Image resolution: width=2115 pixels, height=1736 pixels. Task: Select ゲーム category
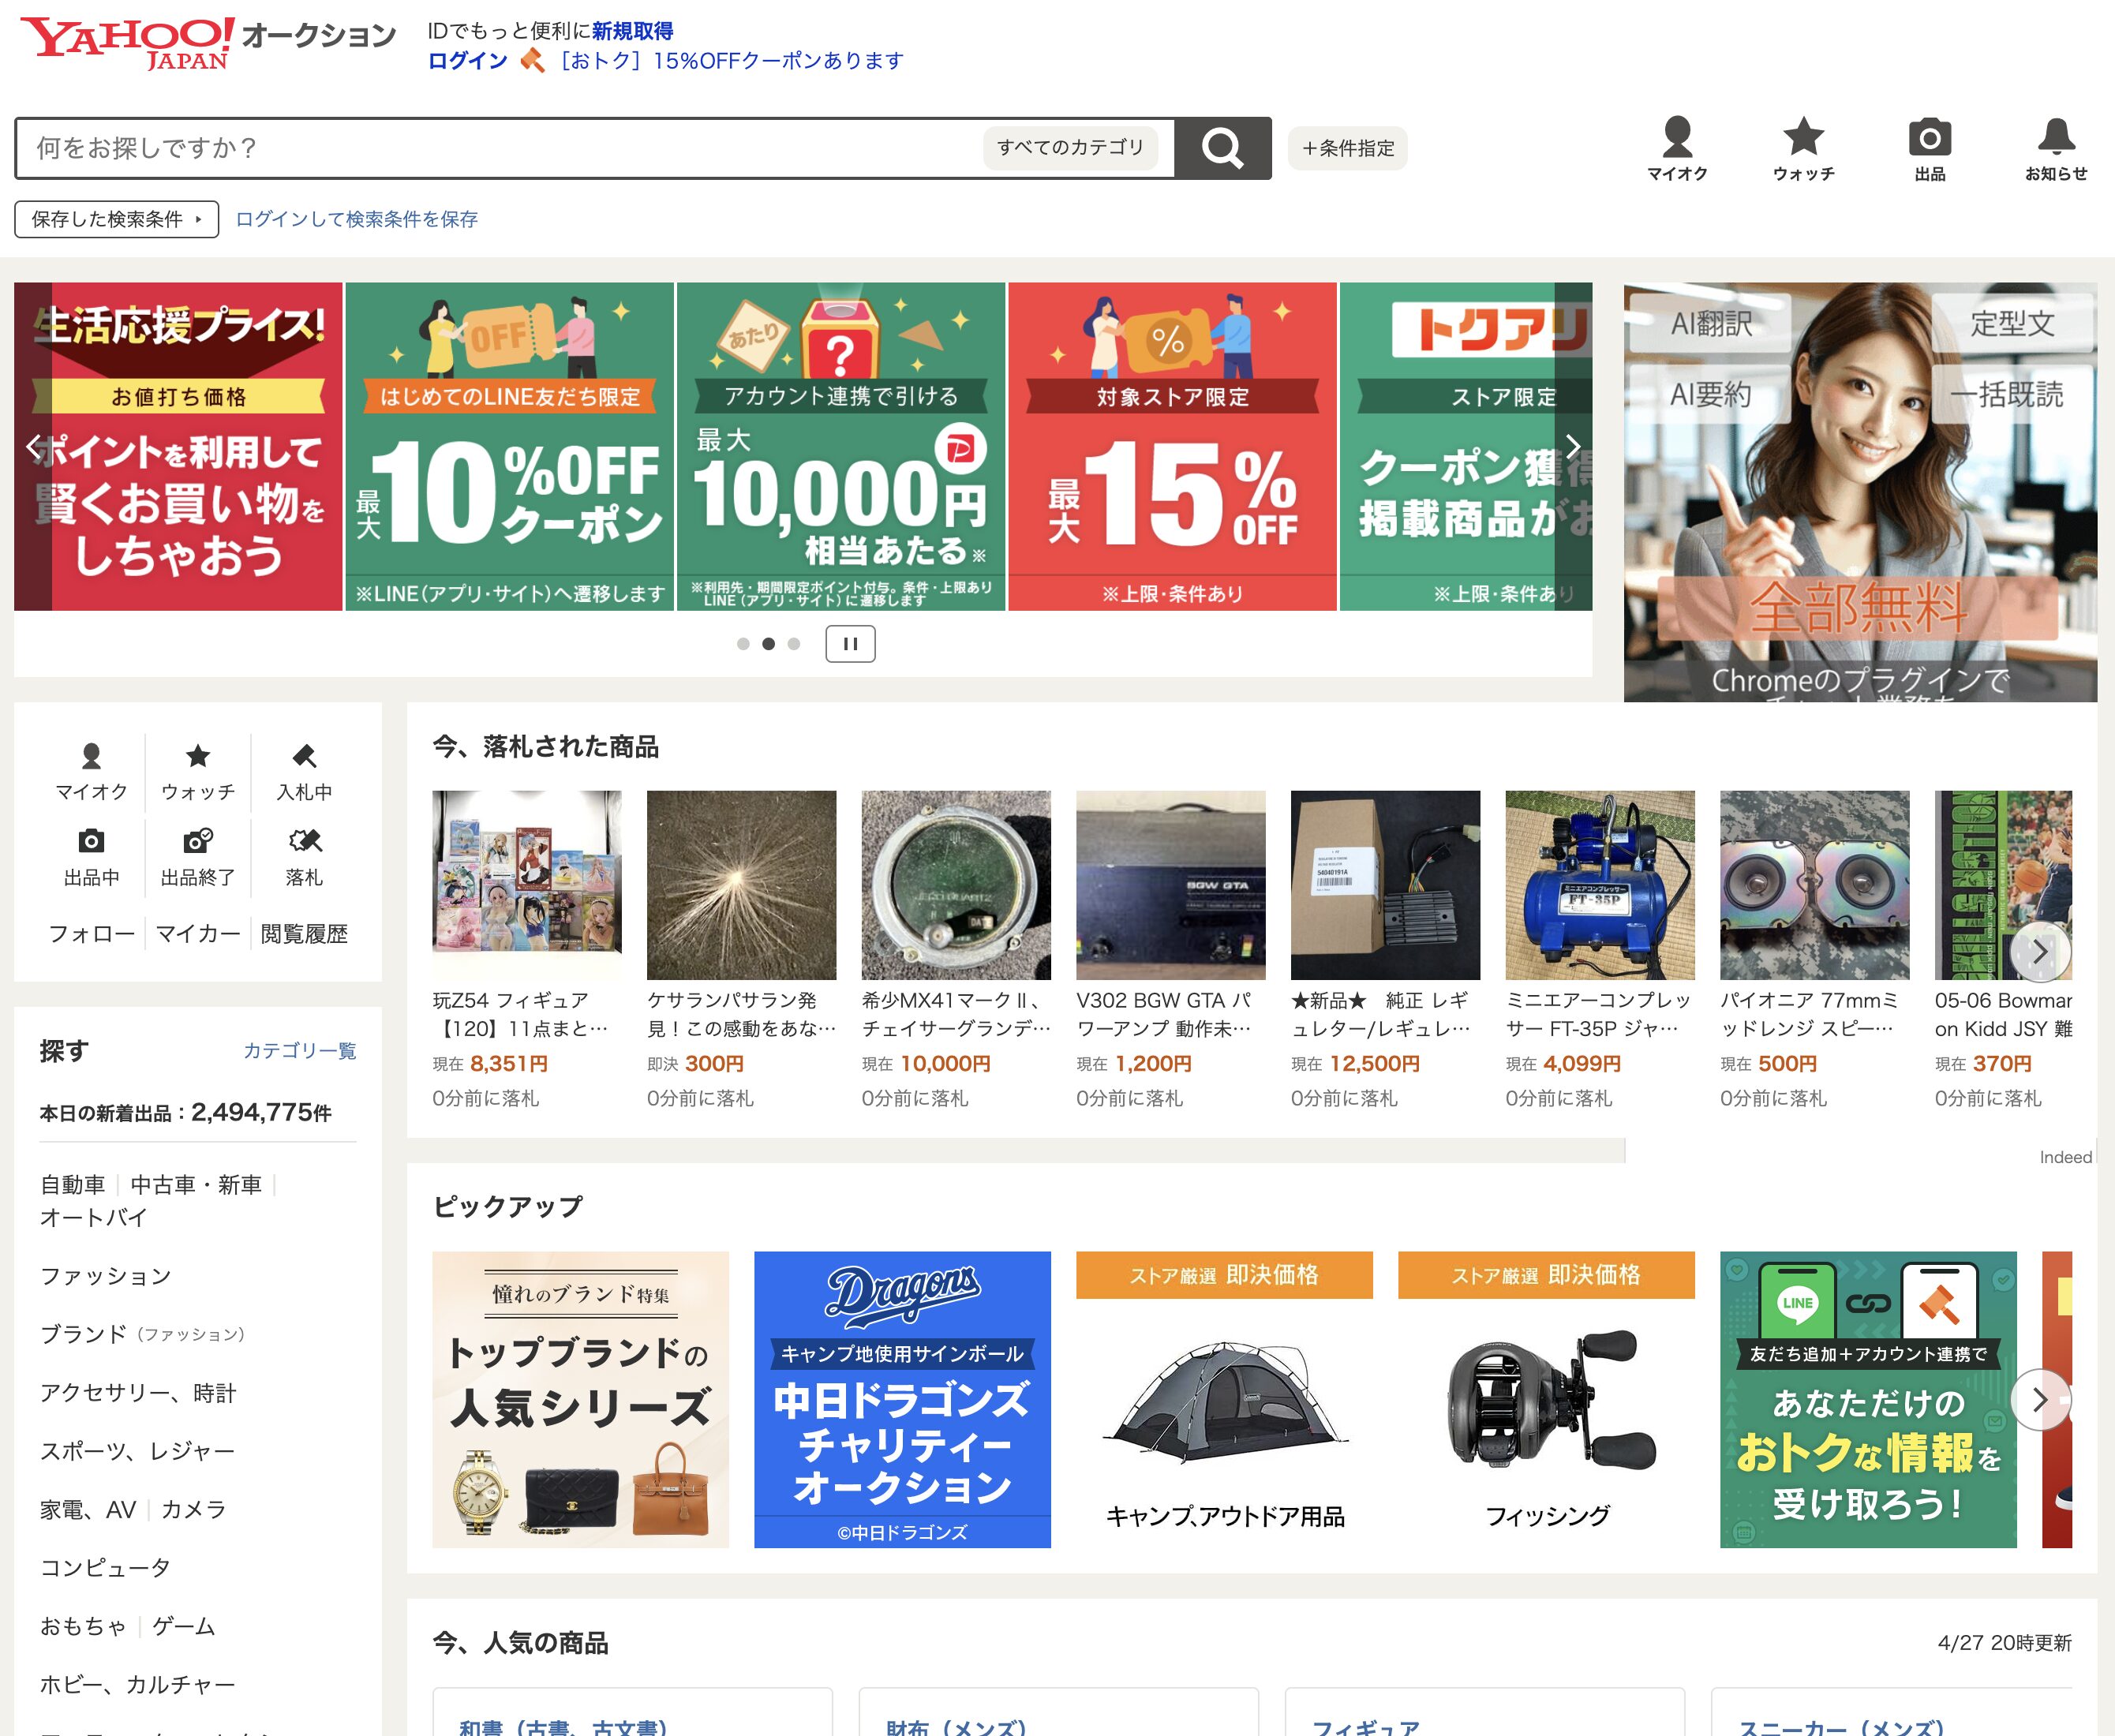[x=184, y=1626]
